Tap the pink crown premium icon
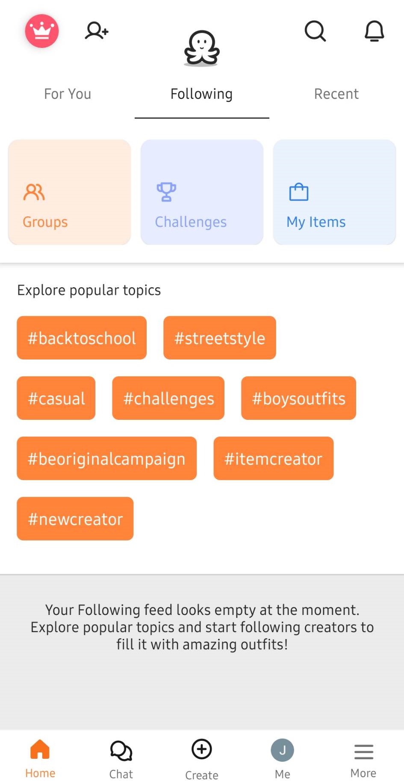Viewport: 404px width, 781px height. [x=41, y=31]
